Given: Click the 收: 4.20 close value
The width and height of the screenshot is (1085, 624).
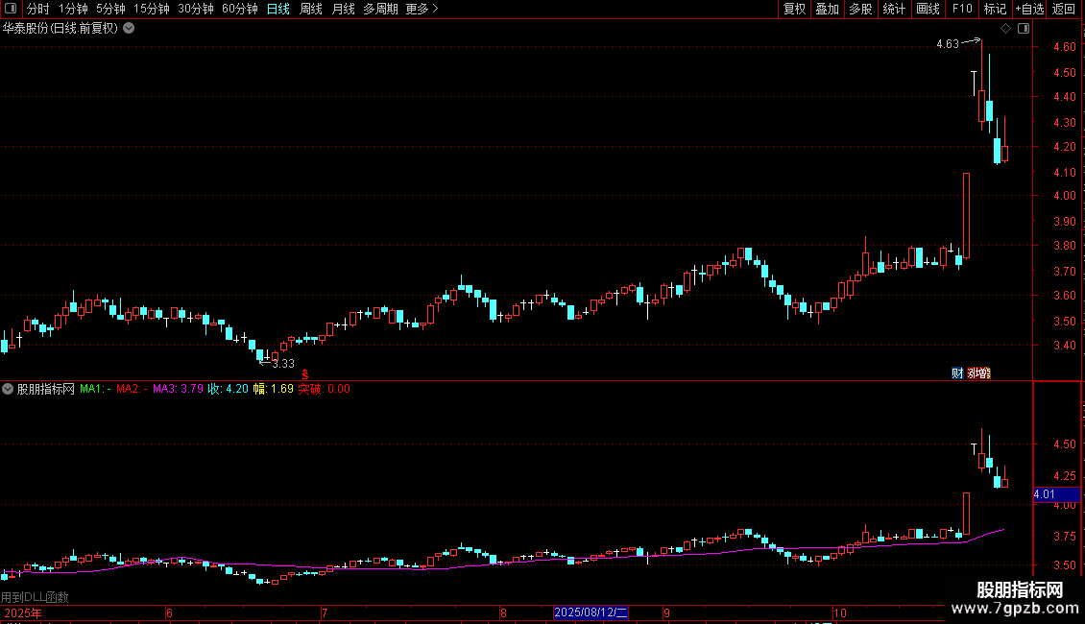Looking at the screenshot, I should (x=228, y=389).
